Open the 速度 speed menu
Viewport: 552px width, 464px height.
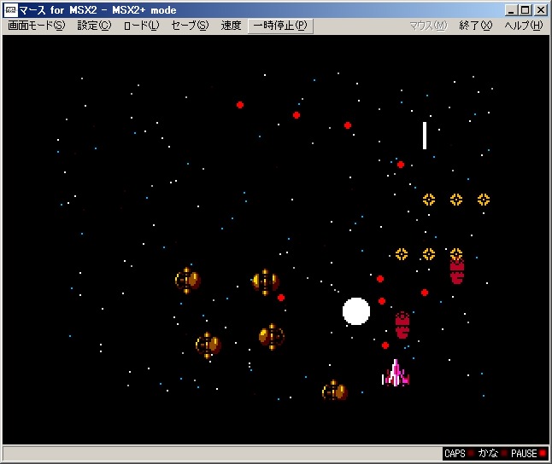(231, 26)
